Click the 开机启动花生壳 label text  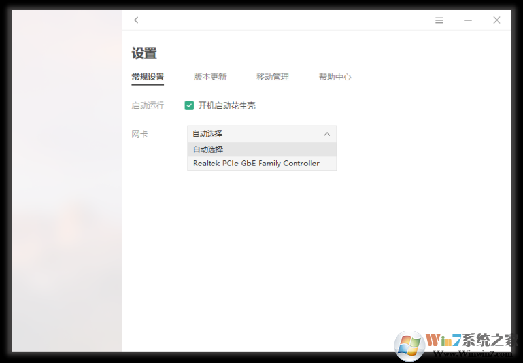(226, 105)
